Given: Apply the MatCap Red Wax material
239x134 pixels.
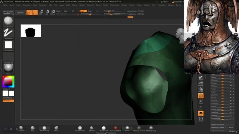Looking at the screenshot, I should click(115, 128).
